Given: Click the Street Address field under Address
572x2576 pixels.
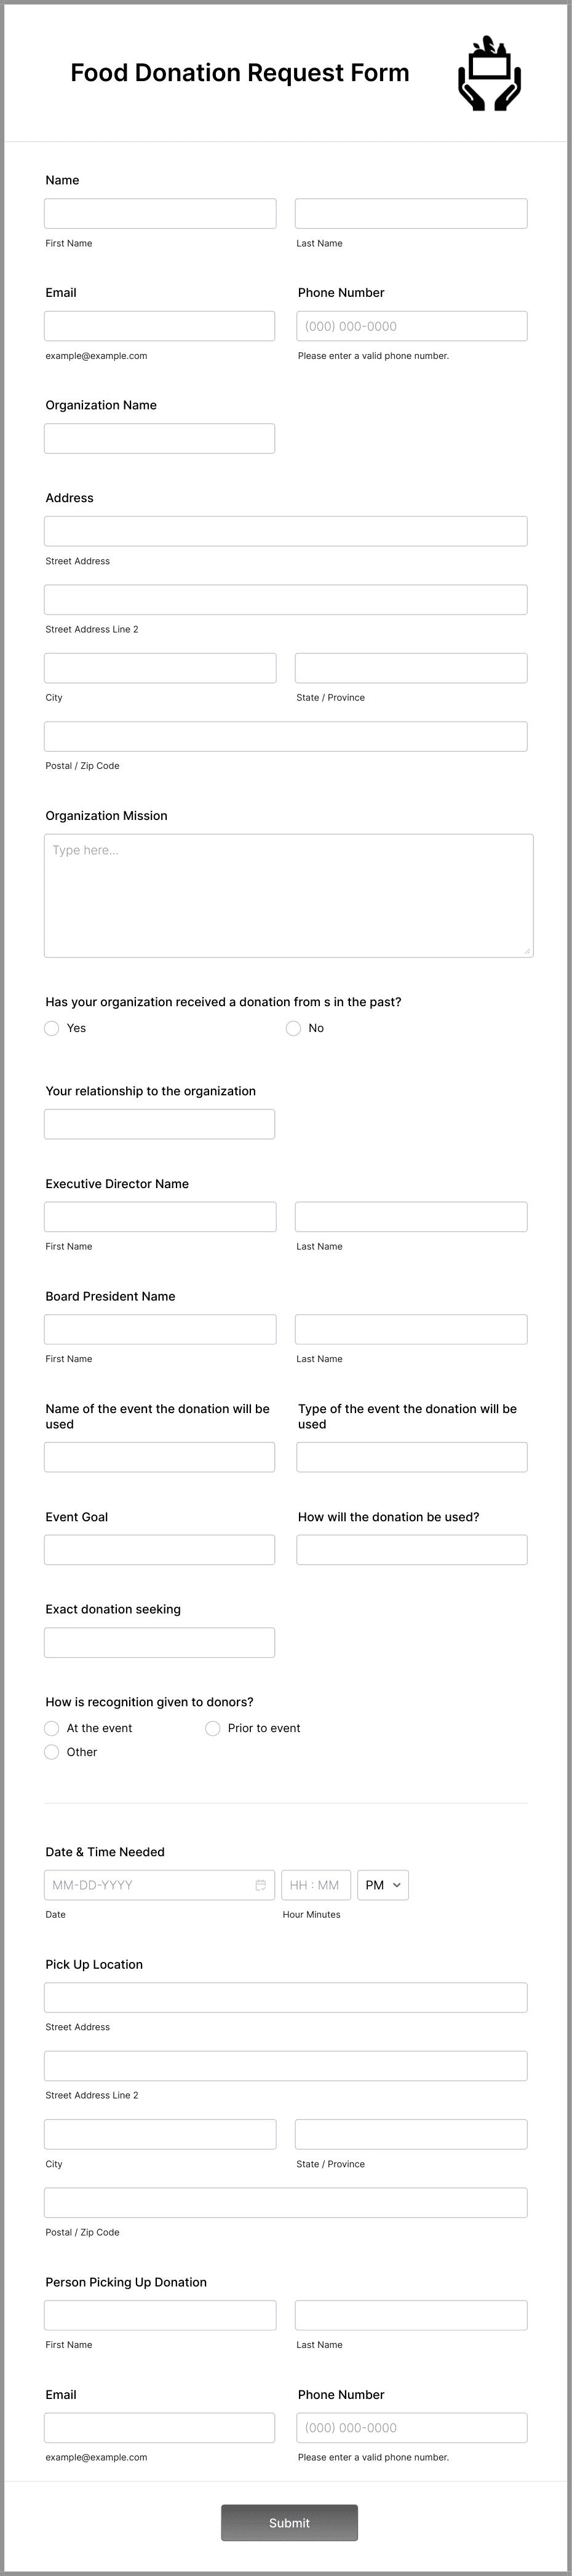Looking at the screenshot, I should coord(285,530).
